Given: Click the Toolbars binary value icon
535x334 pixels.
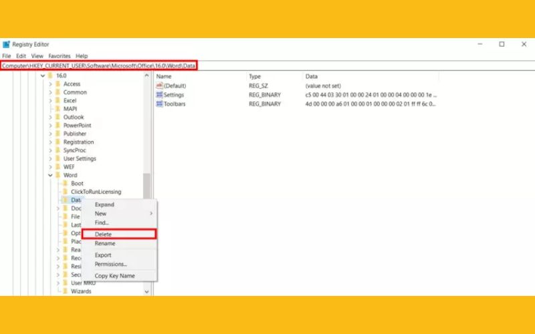Looking at the screenshot, I should (x=159, y=104).
